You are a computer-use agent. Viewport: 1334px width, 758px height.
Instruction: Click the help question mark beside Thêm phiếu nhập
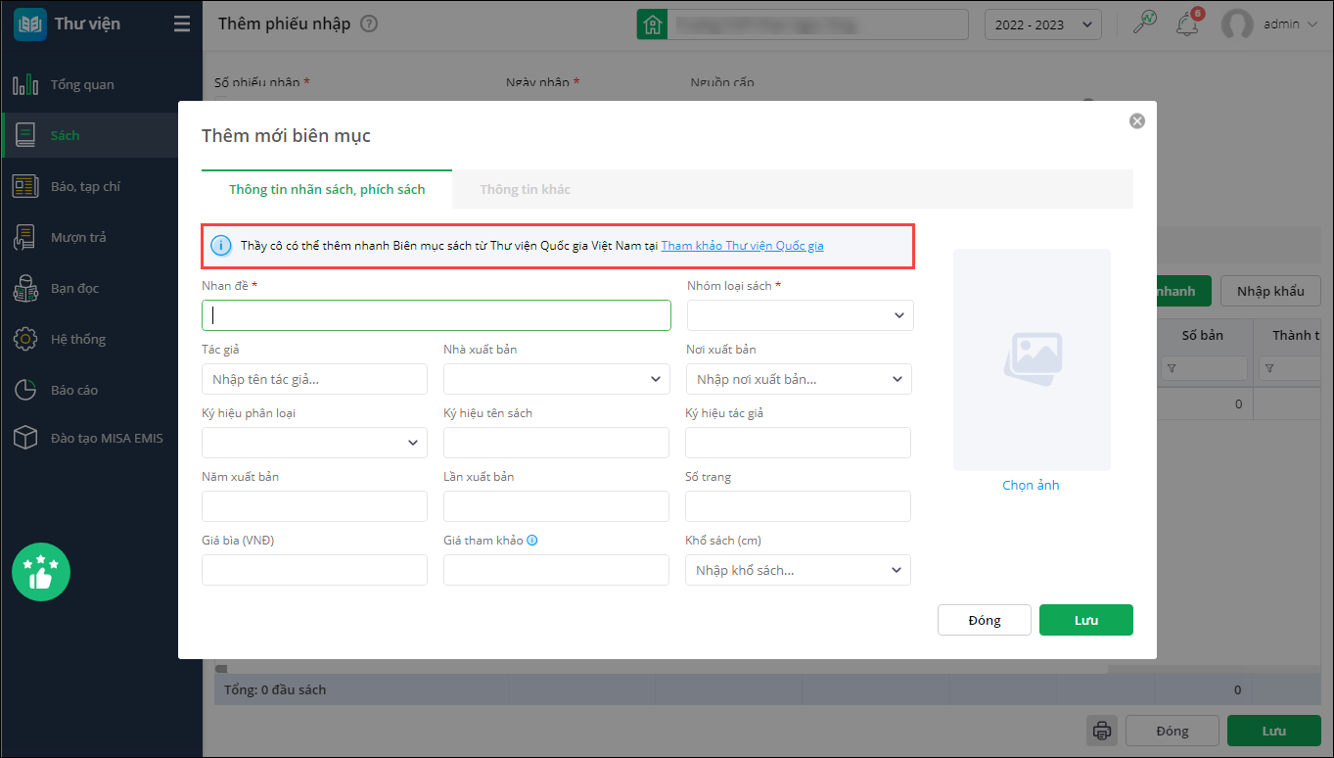pos(369,24)
